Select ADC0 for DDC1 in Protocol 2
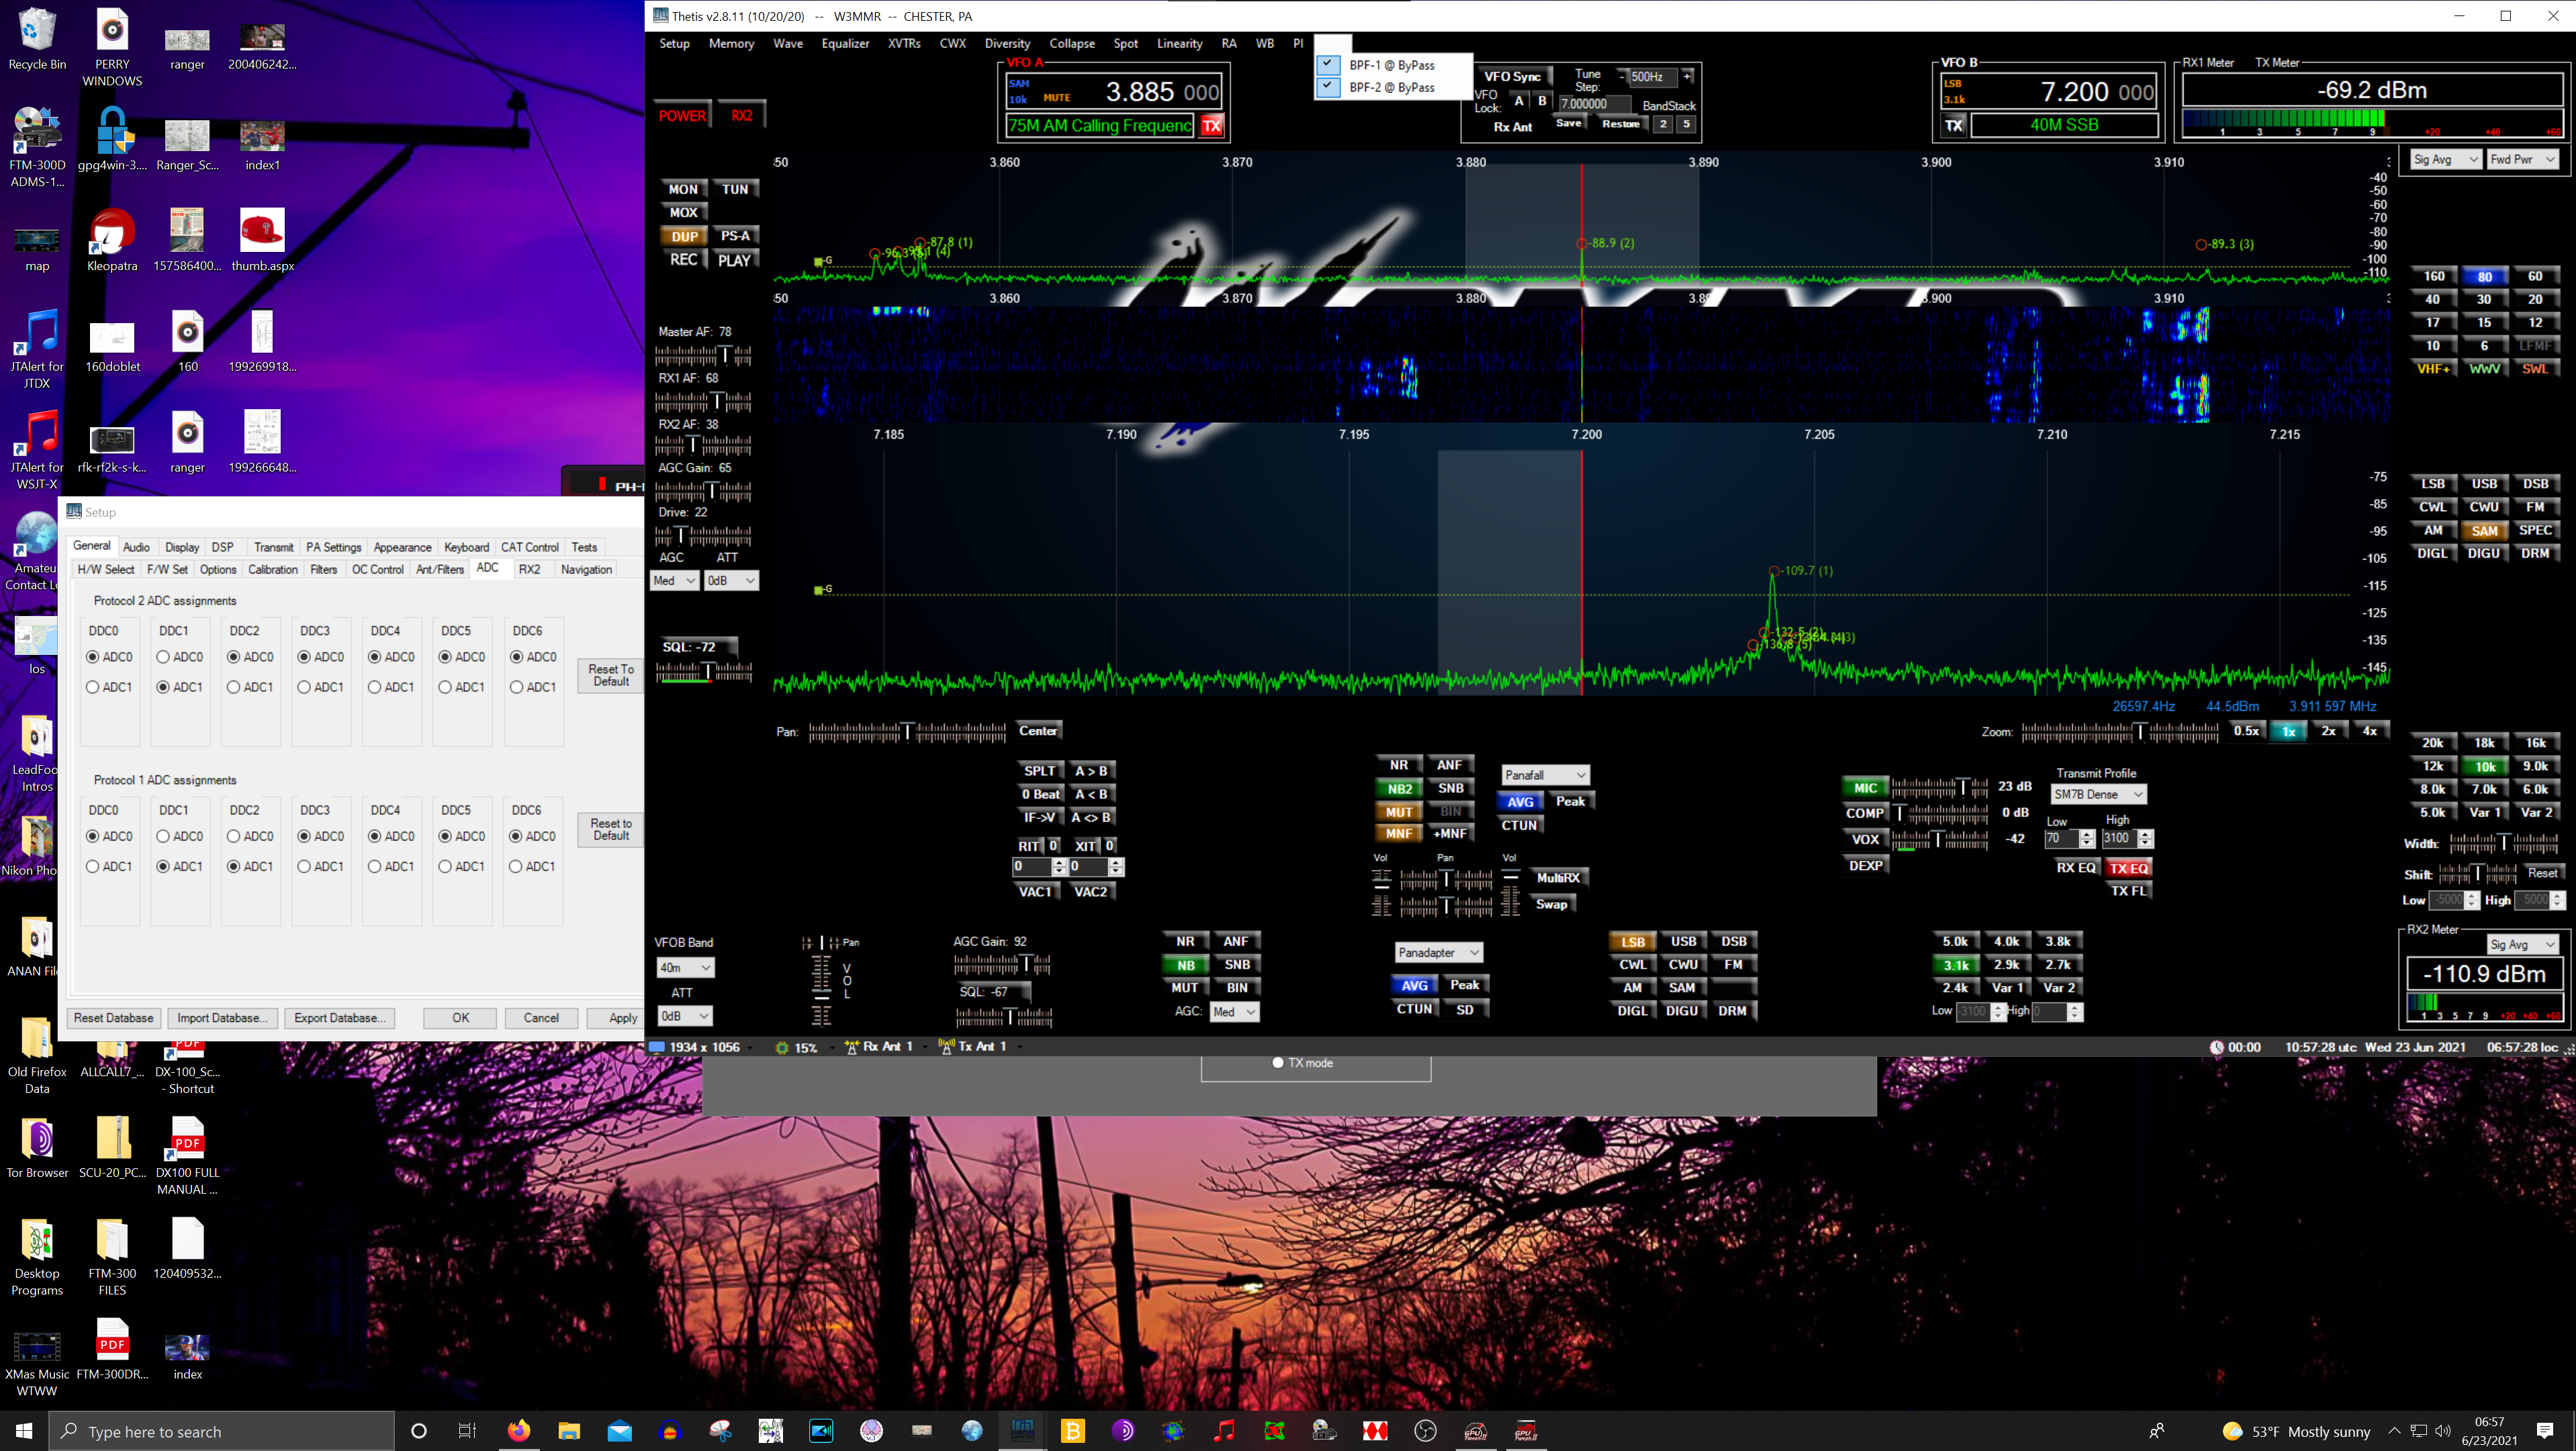The height and width of the screenshot is (1451, 2576). pos(163,657)
